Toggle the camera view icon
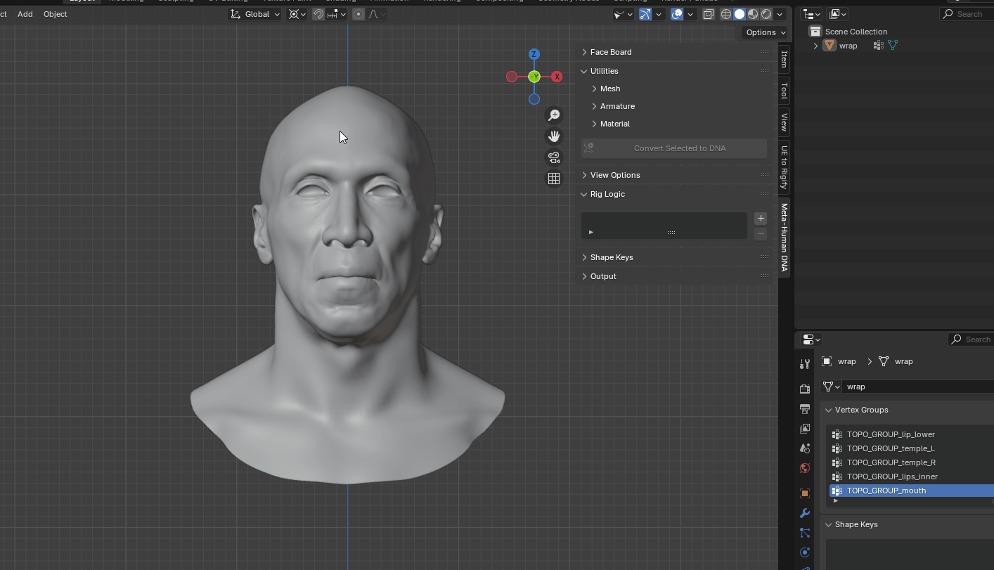Image resolution: width=994 pixels, height=570 pixels. point(554,157)
